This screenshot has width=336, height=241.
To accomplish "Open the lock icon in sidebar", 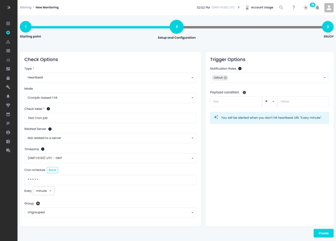I will [8, 78].
